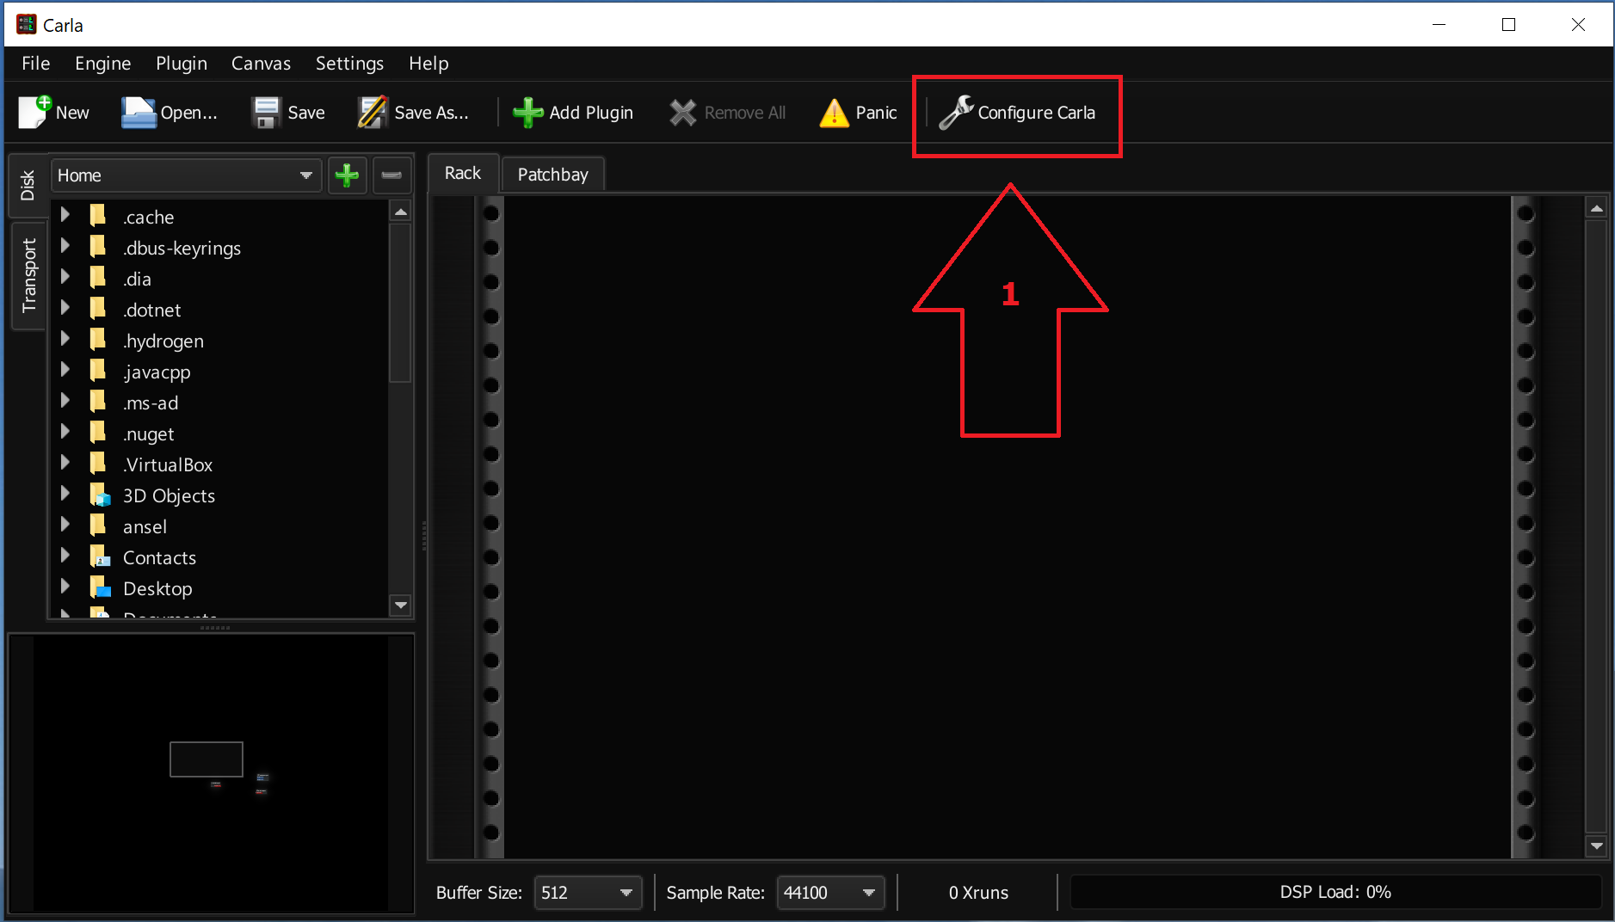Screen dimensions: 1615x922
Task: Click the New project icon
Action: coord(35,113)
